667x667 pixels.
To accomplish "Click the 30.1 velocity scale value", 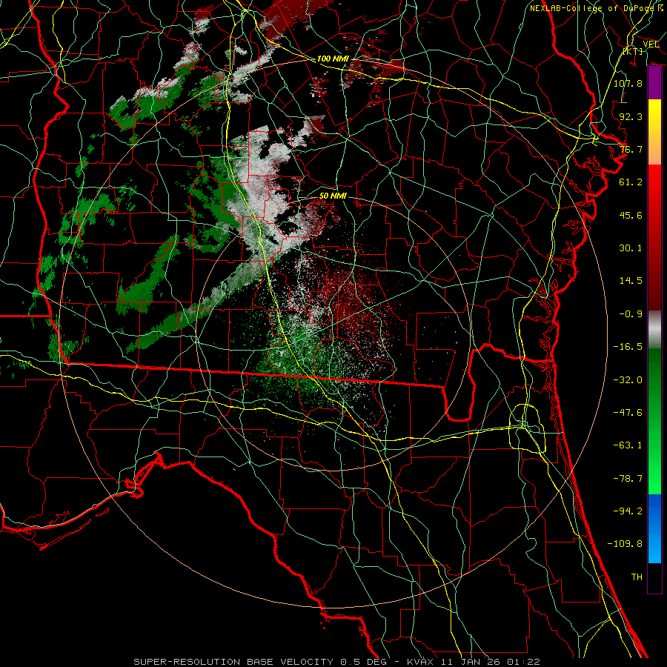I will tap(631, 248).
